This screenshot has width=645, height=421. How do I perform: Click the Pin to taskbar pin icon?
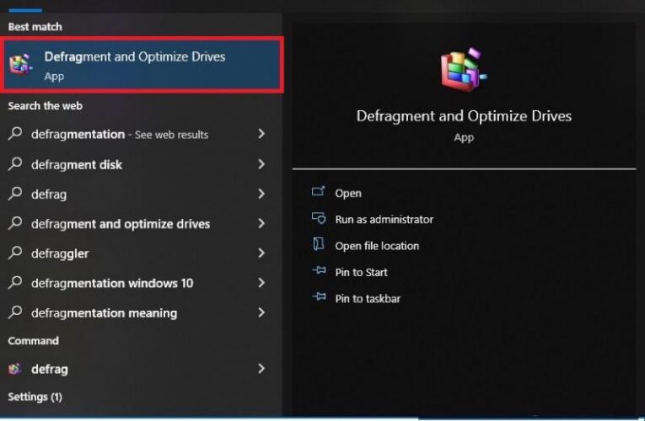pos(319,297)
